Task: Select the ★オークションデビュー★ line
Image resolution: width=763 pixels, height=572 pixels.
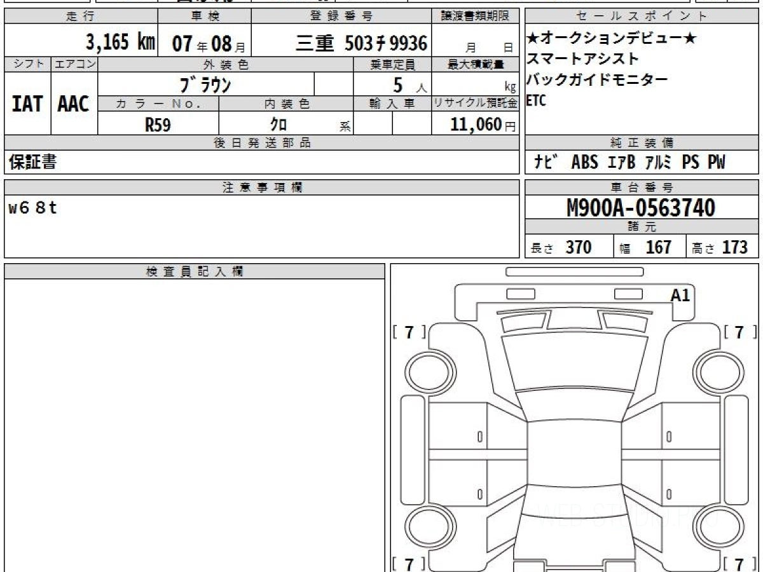Action: tap(611, 38)
